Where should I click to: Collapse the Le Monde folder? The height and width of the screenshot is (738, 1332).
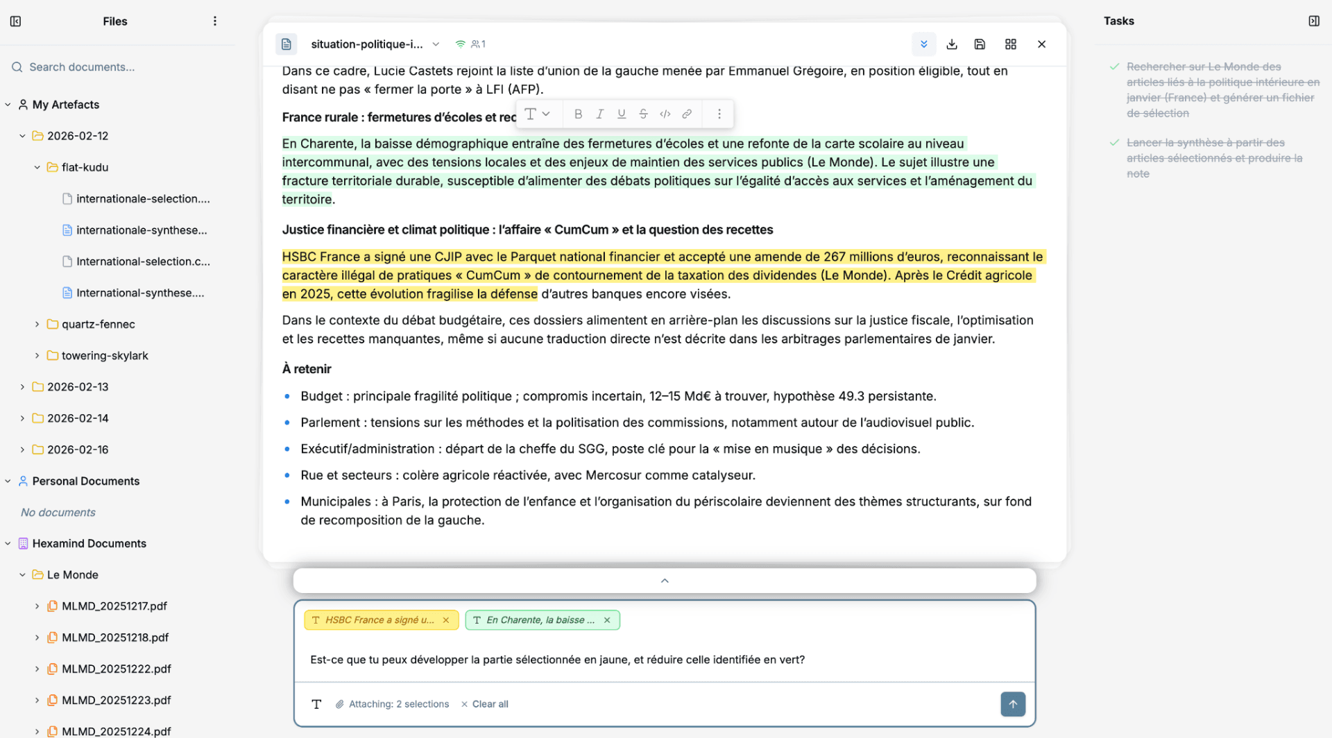pos(22,575)
